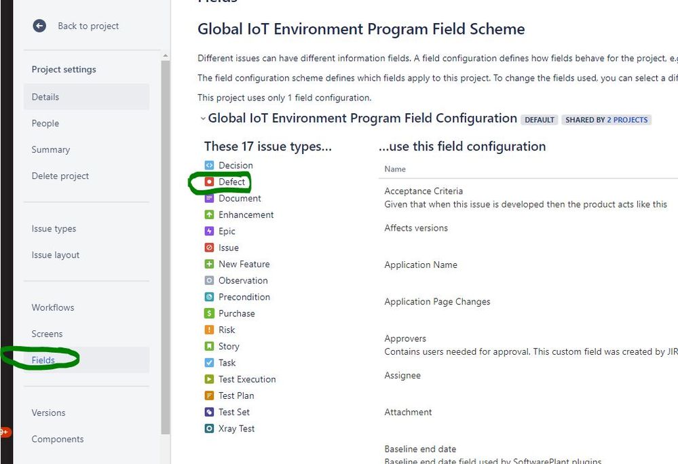Select Fields in the sidebar

86,360
